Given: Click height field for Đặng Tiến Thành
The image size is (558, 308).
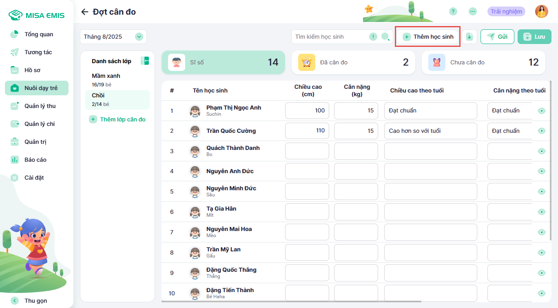Looking at the screenshot, I should (x=307, y=293).
